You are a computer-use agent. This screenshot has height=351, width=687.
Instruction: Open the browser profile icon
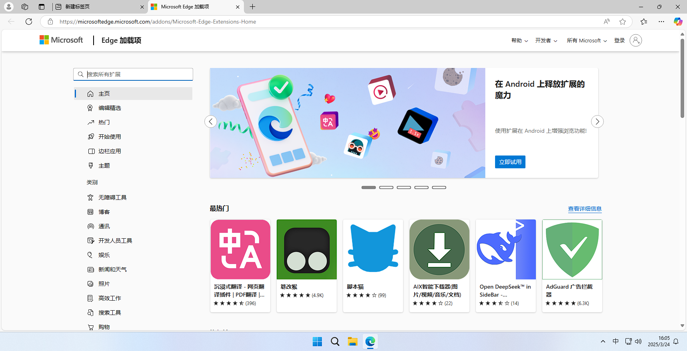click(x=8, y=7)
